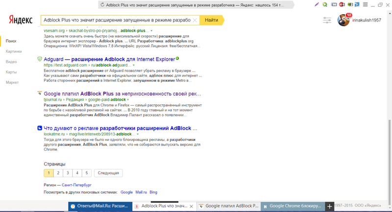
Task: Open the browser hamburger menu
Action: click(365, 4)
